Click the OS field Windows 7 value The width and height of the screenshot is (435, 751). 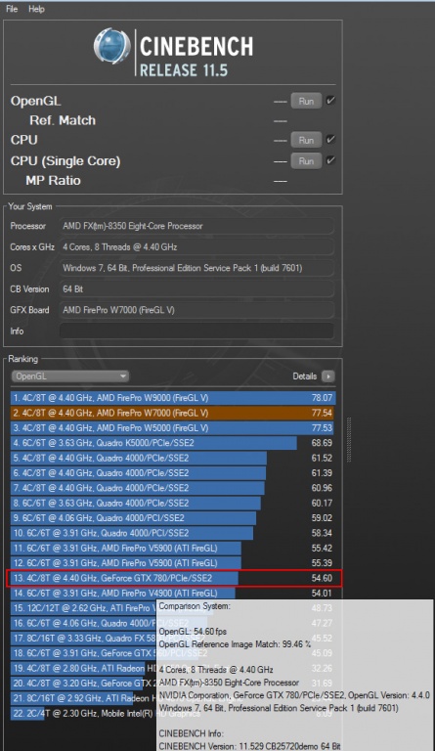pyautogui.click(x=196, y=268)
